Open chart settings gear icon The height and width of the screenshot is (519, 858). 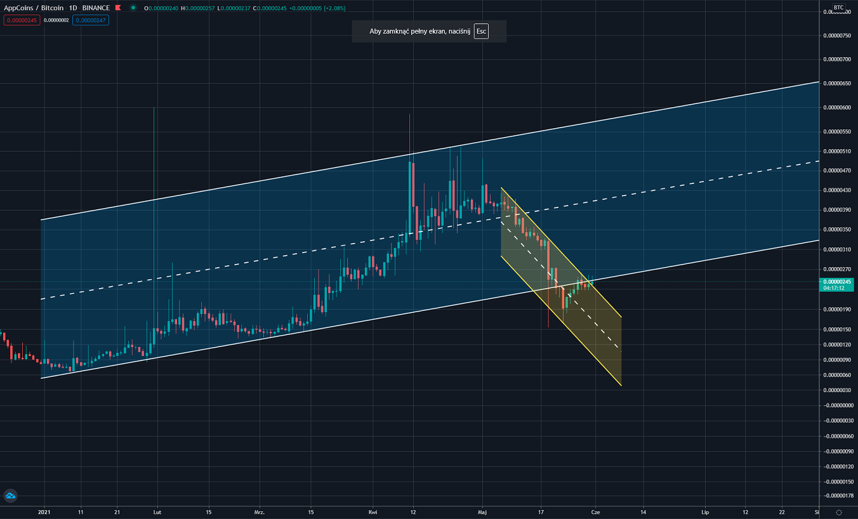(839, 511)
